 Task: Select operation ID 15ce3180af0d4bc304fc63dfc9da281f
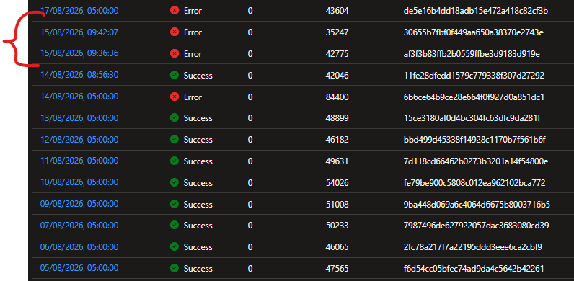tap(472, 118)
